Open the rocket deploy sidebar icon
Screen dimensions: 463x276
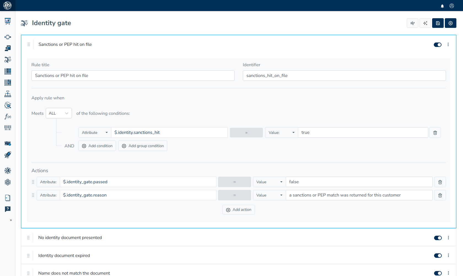8,155
